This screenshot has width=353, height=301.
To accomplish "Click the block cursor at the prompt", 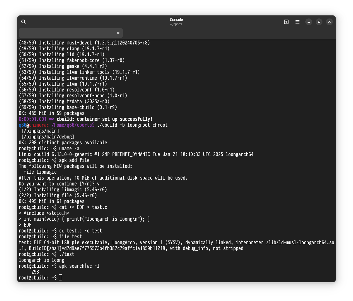I will [x=60, y=278].
